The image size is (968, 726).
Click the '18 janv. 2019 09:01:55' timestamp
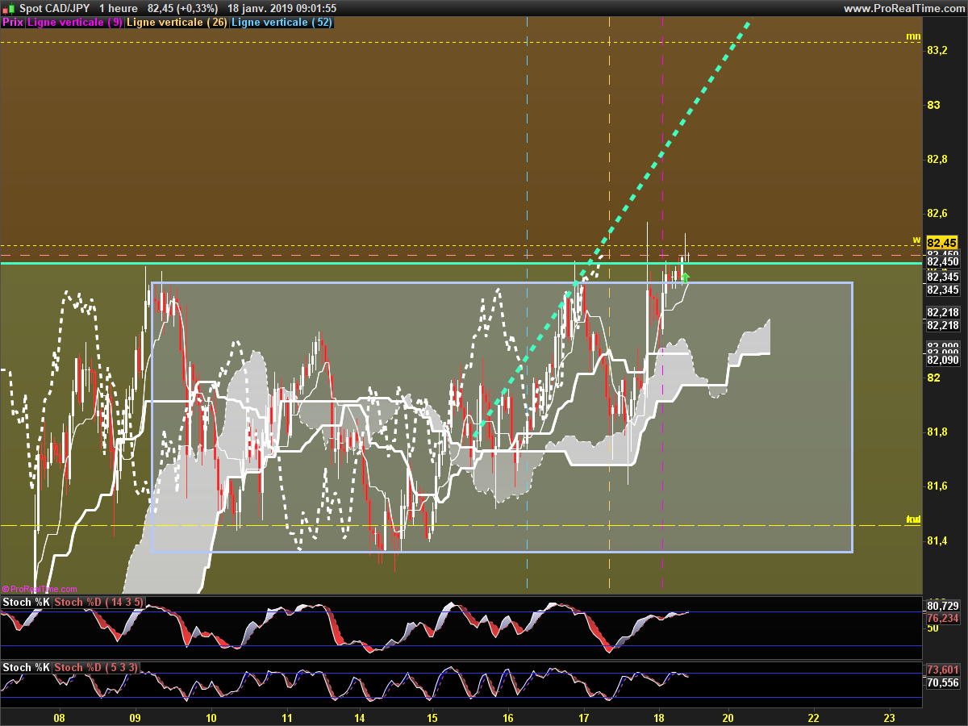pos(282,8)
